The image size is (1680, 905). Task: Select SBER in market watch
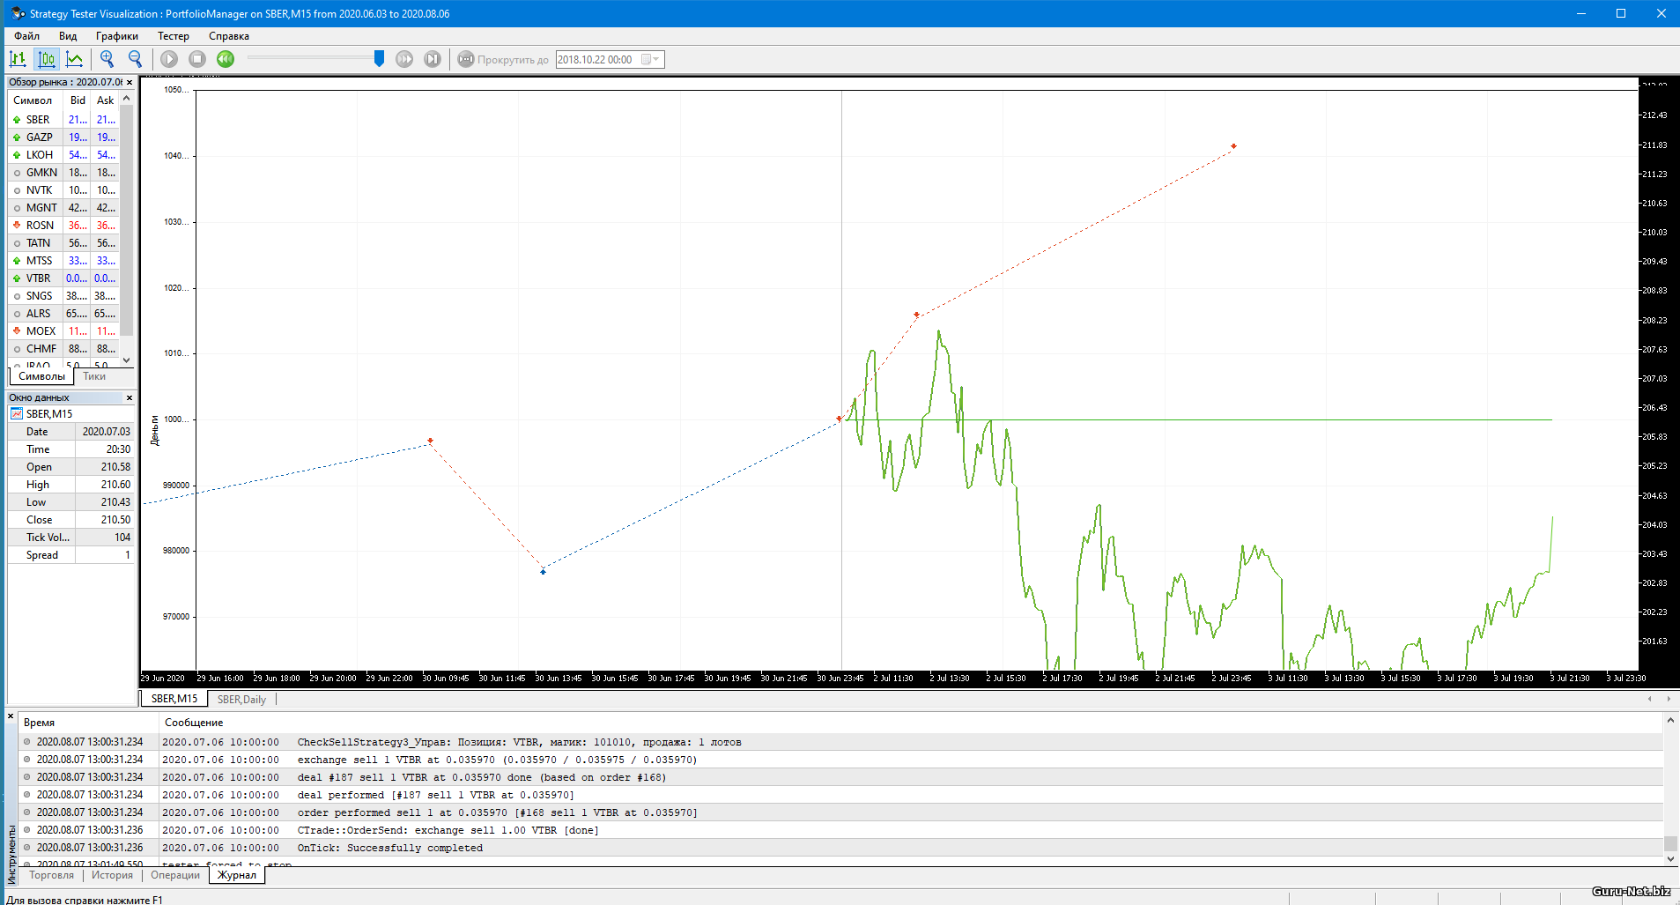coord(63,120)
